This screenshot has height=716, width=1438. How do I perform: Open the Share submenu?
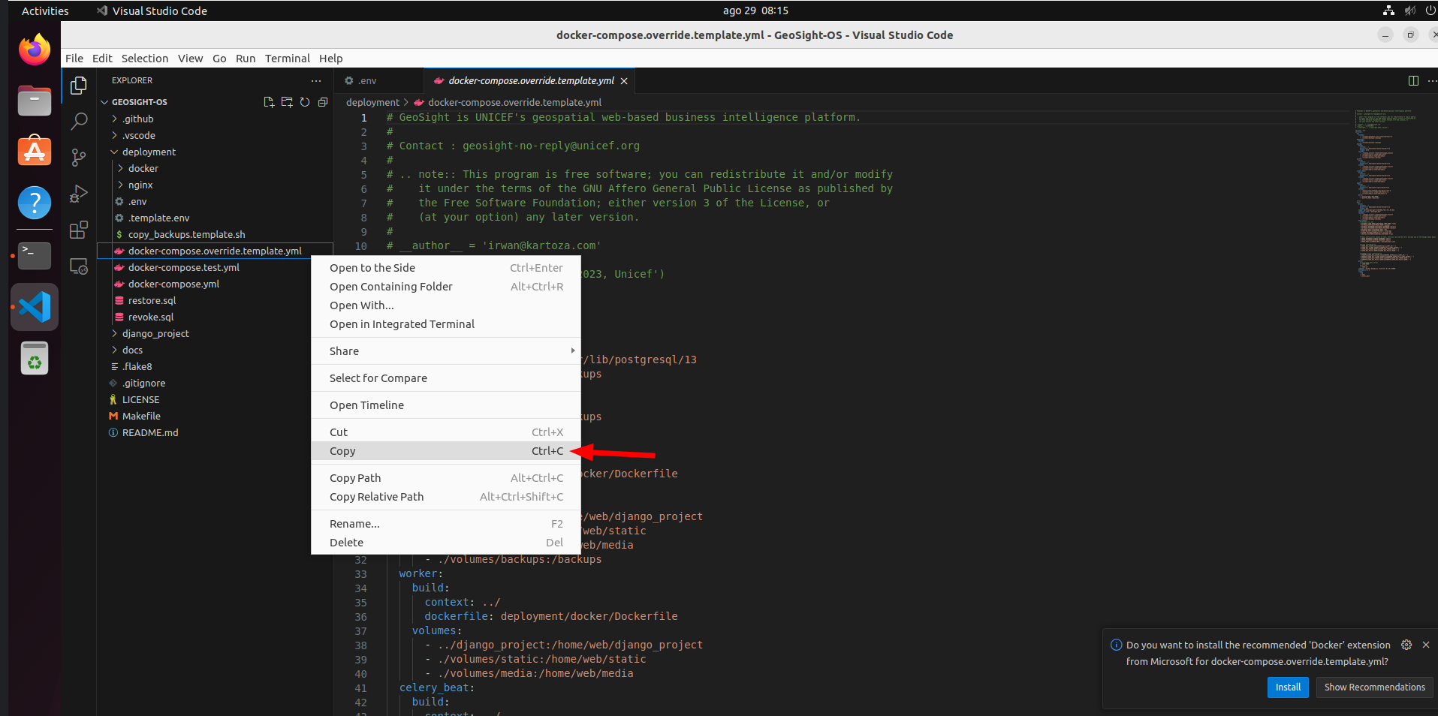tap(446, 351)
